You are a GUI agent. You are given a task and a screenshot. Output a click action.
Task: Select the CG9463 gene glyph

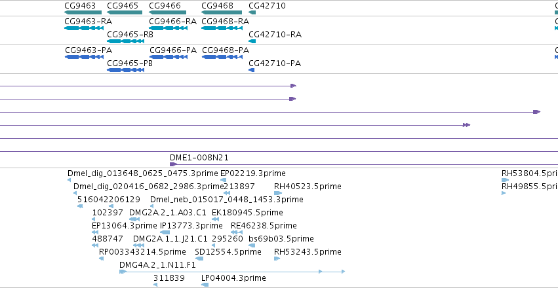83,13
